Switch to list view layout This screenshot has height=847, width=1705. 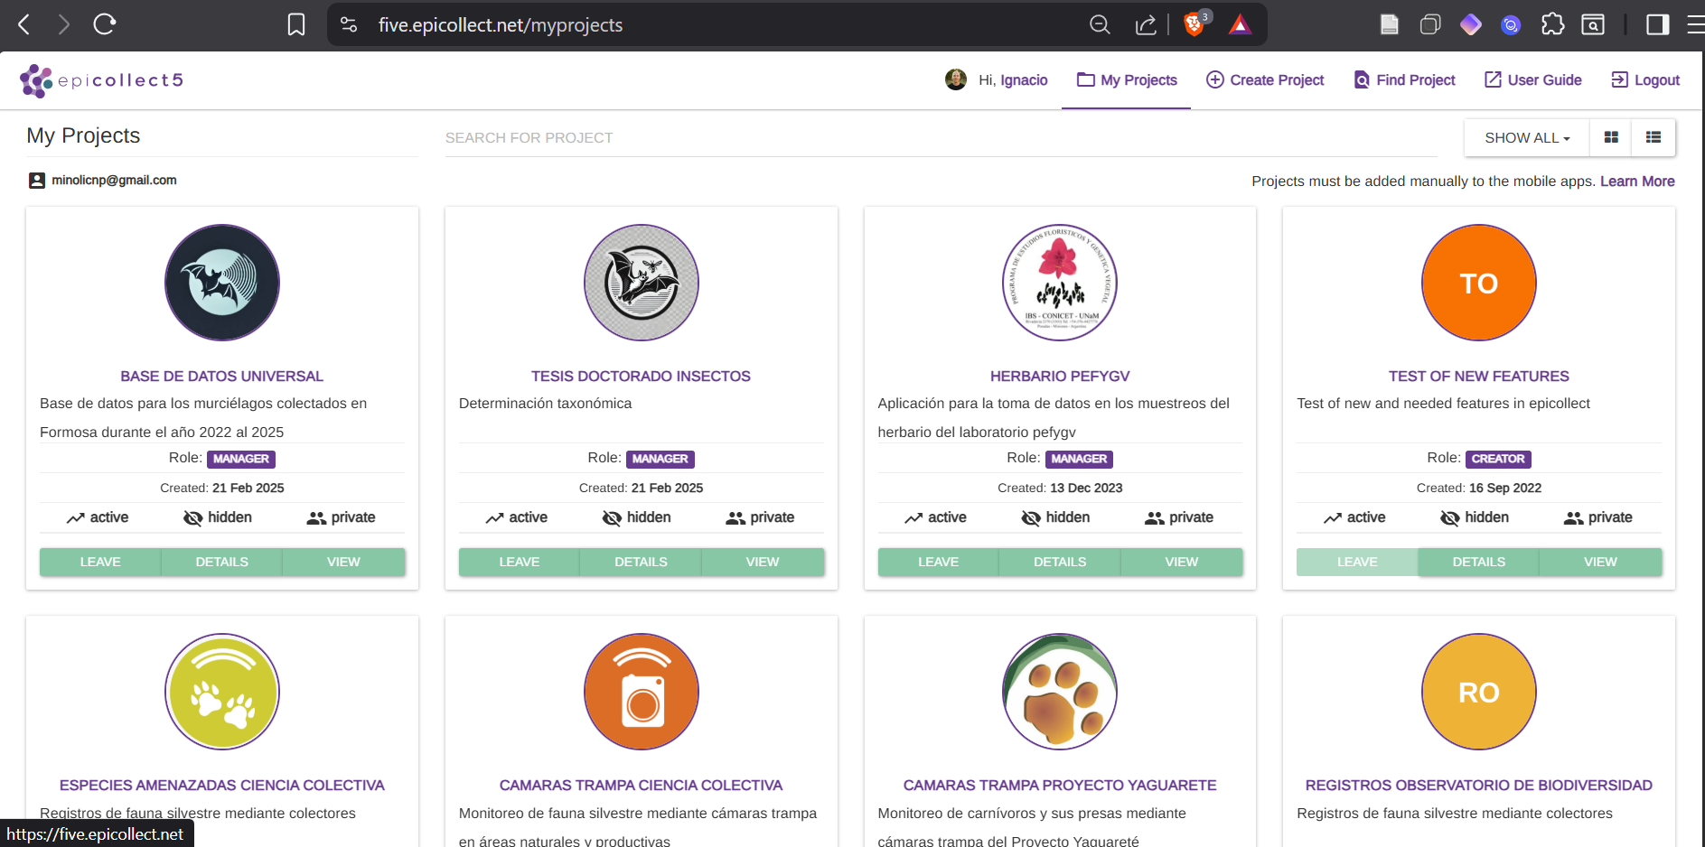[x=1653, y=137]
